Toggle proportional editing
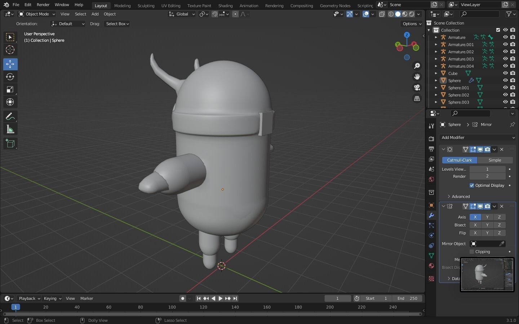The width and height of the screenshot is (519, 324). tap(235, 14)
